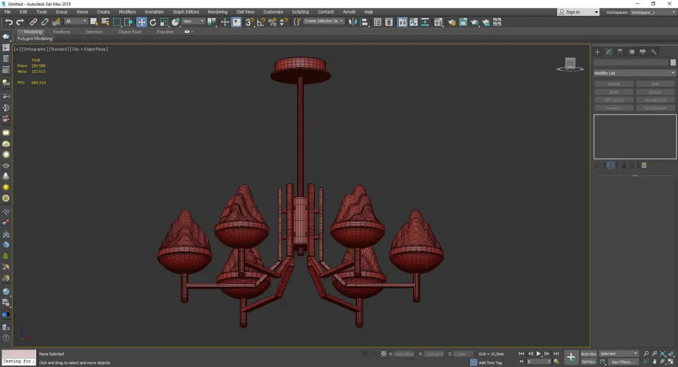Click the Polygon Modeling panel label
678x367 pixels.
coord(34,39)
